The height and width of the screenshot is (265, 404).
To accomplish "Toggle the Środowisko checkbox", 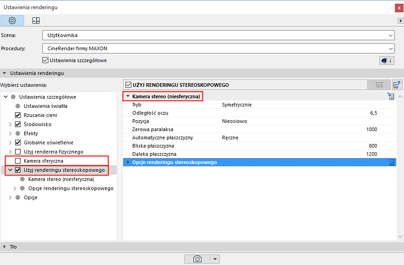I will tap(18, 124).
